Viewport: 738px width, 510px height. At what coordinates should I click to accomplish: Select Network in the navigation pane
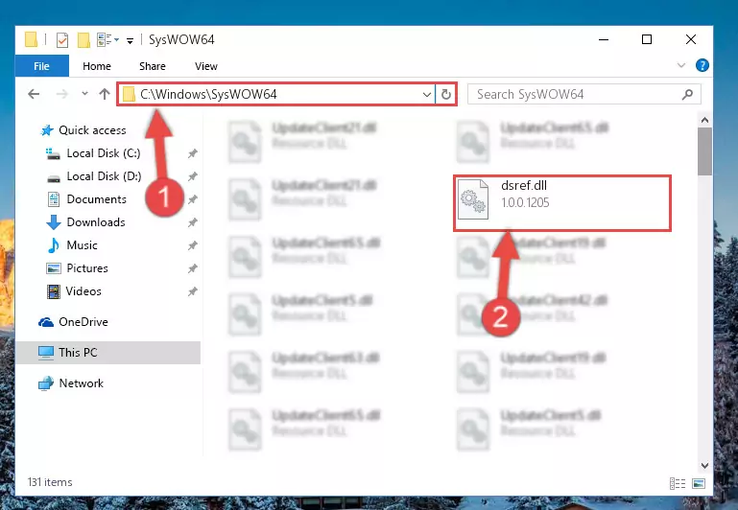coord(81,383)
